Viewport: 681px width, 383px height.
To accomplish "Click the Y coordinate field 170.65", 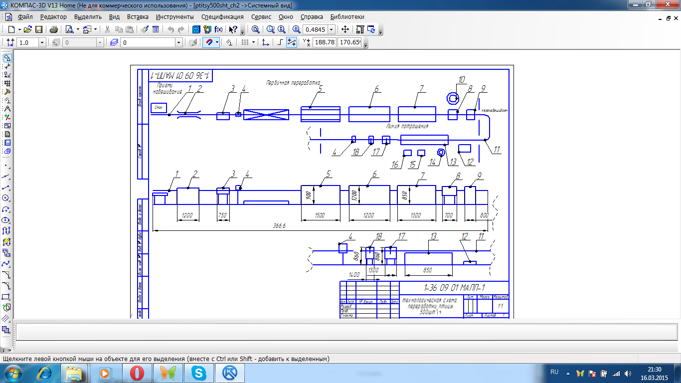I will 349,43.
